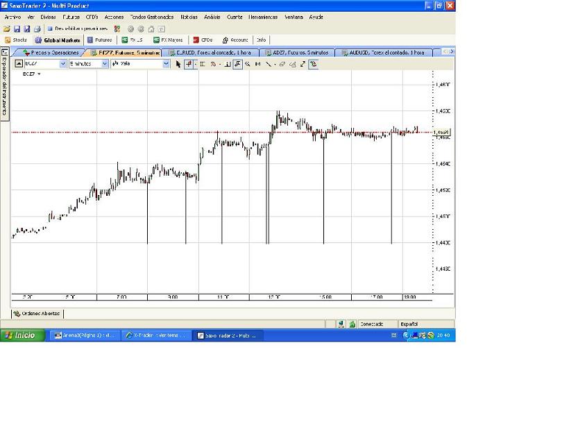Image resolution: width=569 pixels, height=427 pixels.
Task: Select the crosshair tool in chart toolbar
Action: 189,64
